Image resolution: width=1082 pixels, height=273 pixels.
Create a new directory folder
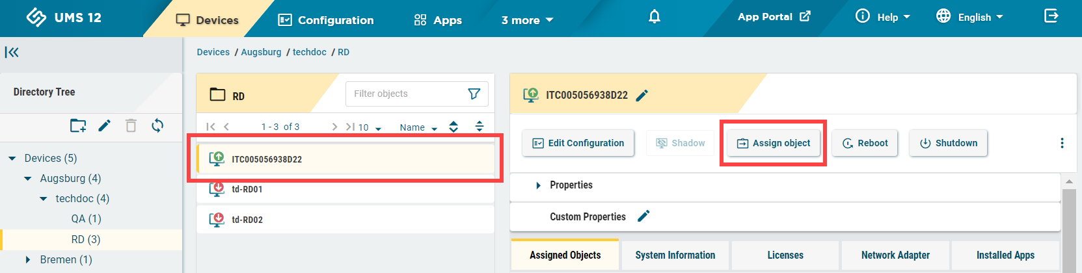click(78, 125)
